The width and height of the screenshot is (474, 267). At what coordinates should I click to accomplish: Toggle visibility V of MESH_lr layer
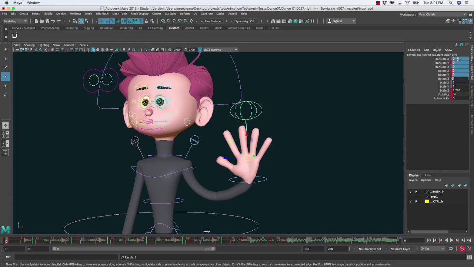point(410,192)
